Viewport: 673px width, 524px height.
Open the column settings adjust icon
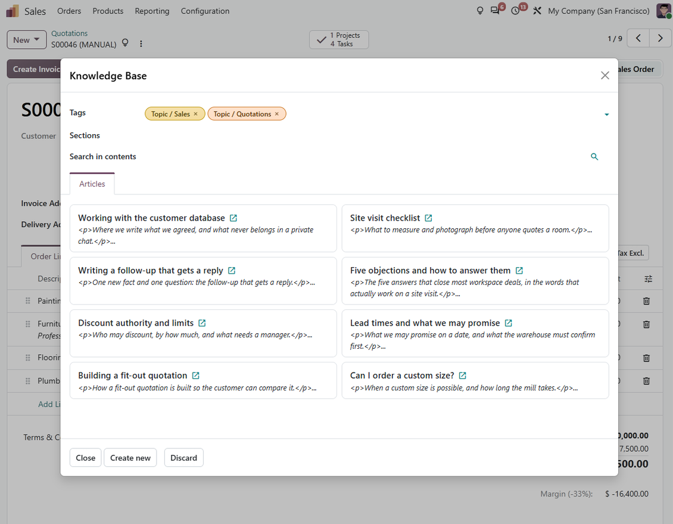click(649, 279)
